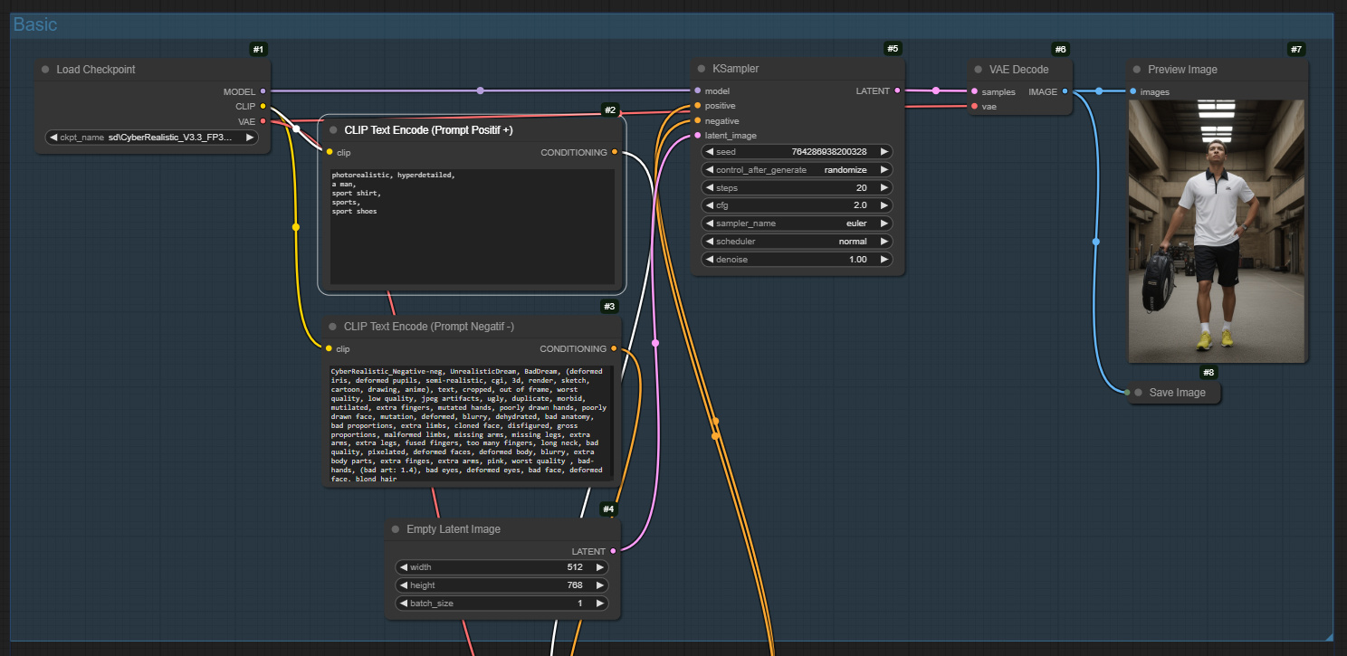1347x656 pixels.
Task: Click the MODEL output port on Load Checkpoint
Action: point(263,91)
